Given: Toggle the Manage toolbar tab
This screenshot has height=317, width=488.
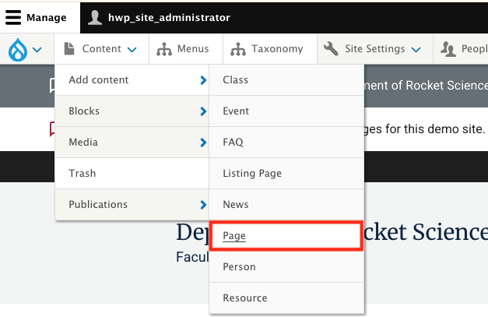Looking at the screenshot, I should [40, 18].
